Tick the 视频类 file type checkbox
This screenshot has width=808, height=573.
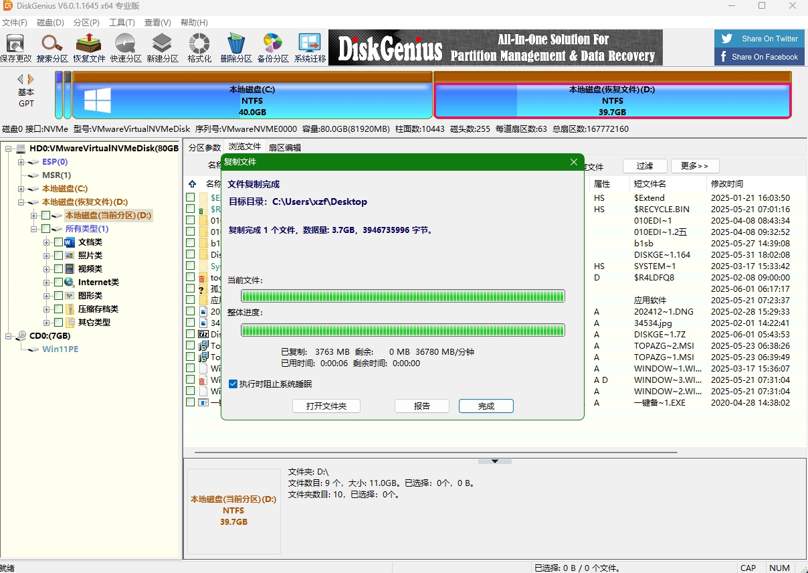coord(59,269)
